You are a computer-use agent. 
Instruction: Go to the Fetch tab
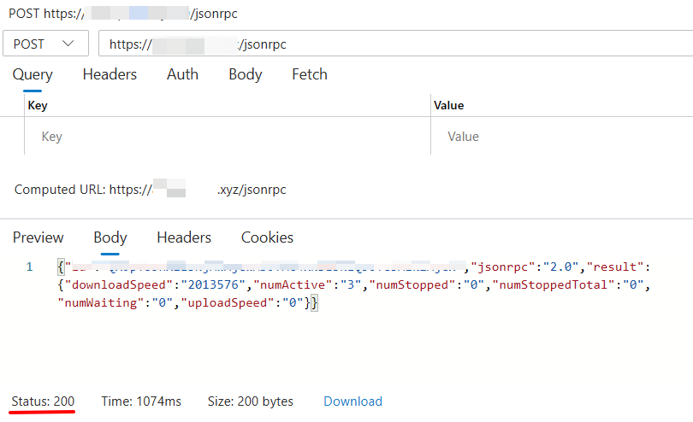tap(309, 74)
